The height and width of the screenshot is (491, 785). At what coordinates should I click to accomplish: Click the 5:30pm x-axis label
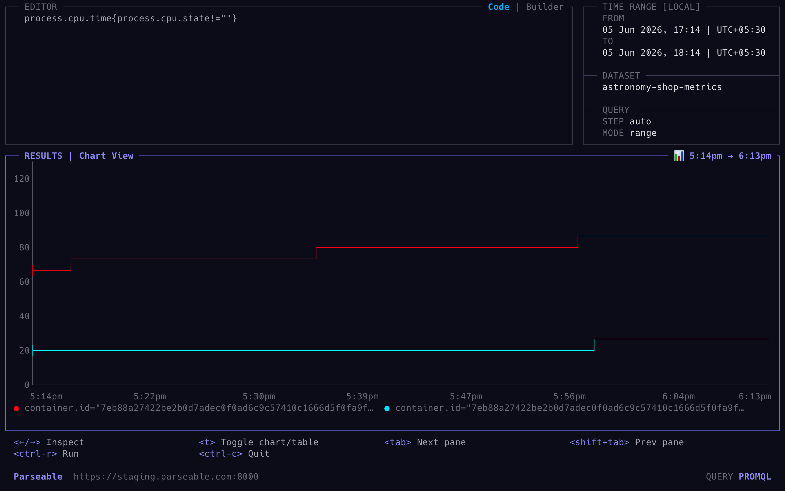coord(259,397)
